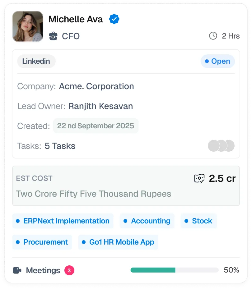Click the Acme. Corporation company name
Image resolution: width=252 pixels, height=289 pixels.
click(x=96, y=86)
